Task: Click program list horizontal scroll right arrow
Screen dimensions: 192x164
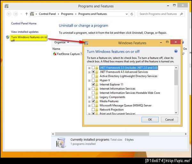Action: tap(186, 134)
